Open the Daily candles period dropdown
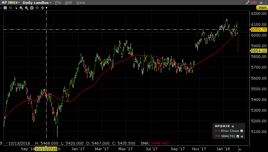 tap(37, 2)
